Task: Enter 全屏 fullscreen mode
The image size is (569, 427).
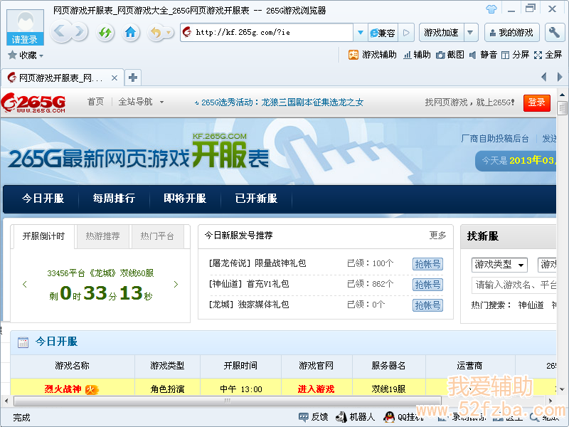Action: point(548,55)
